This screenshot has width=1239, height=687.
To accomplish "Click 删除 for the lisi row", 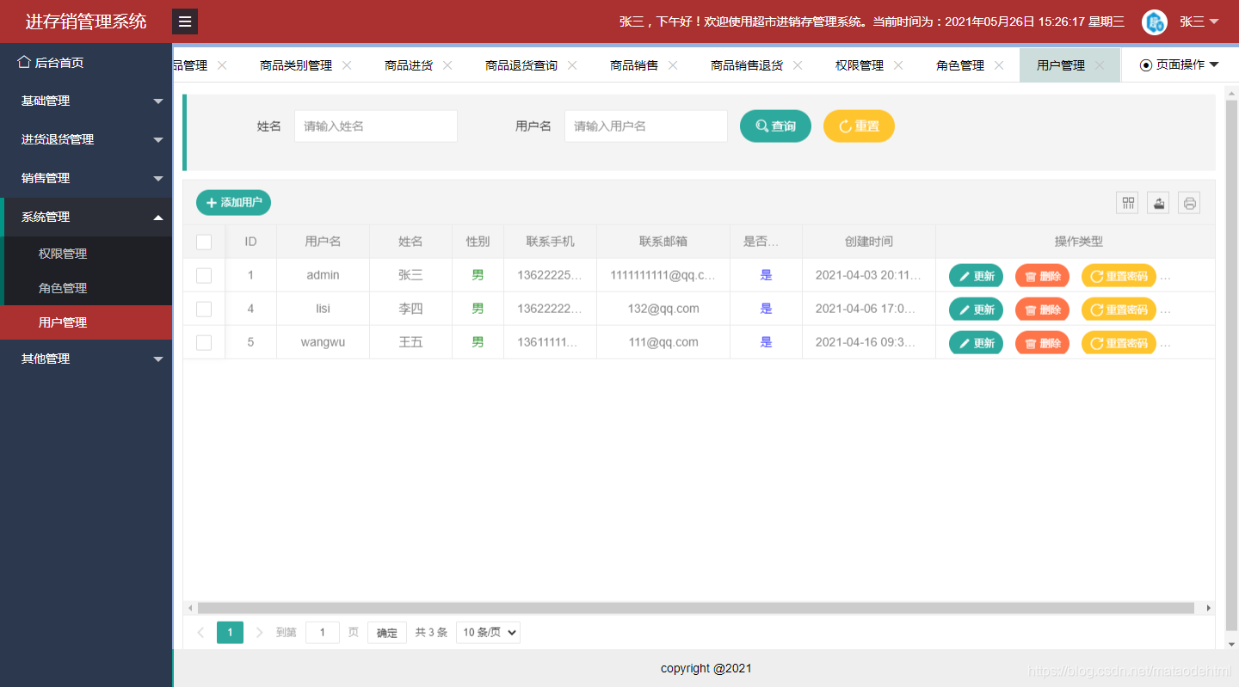I will point(1042,310).
